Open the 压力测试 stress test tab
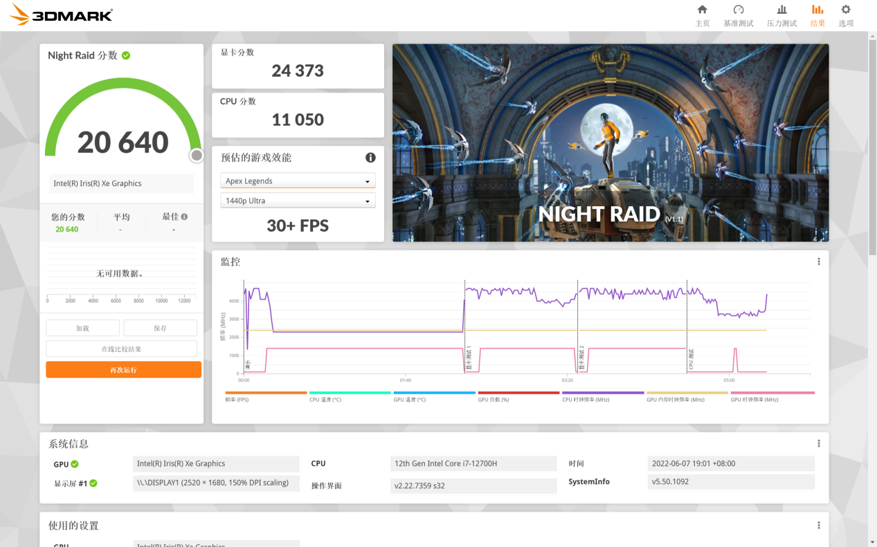The image size is (877, 547). [781, 15]
